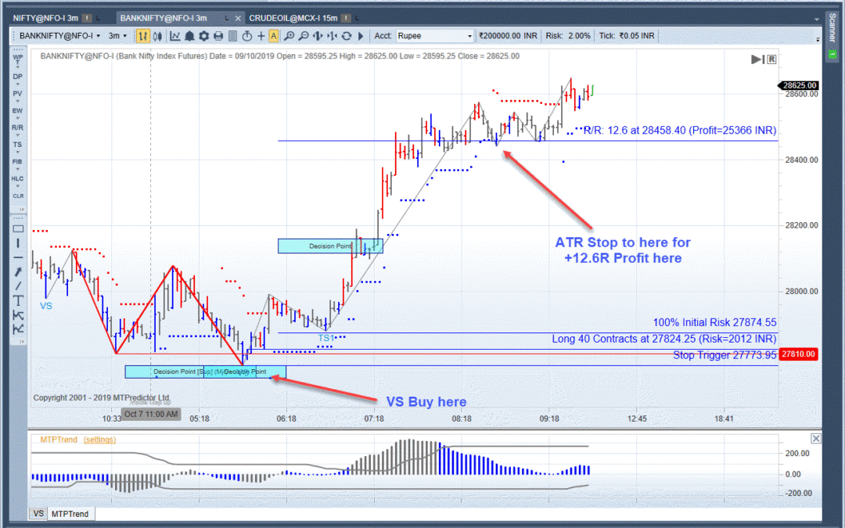Click the toolbar play arrow icon

(x=361, y=36)
